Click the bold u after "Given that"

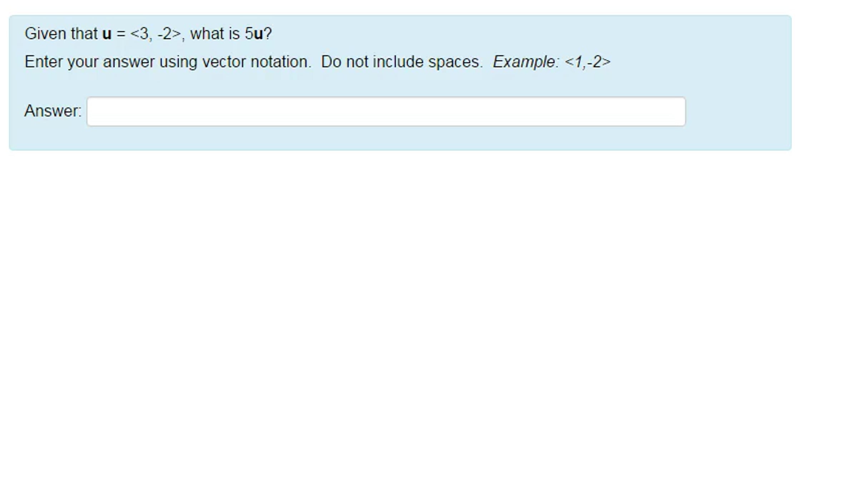click(x=107, y=34)
